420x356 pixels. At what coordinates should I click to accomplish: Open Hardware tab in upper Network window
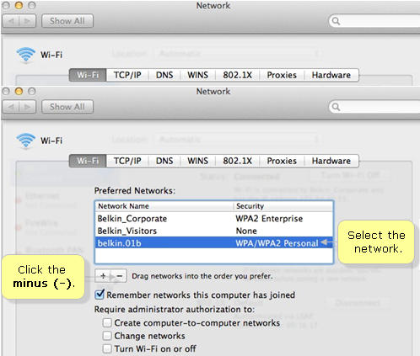[x=331, y=75]
